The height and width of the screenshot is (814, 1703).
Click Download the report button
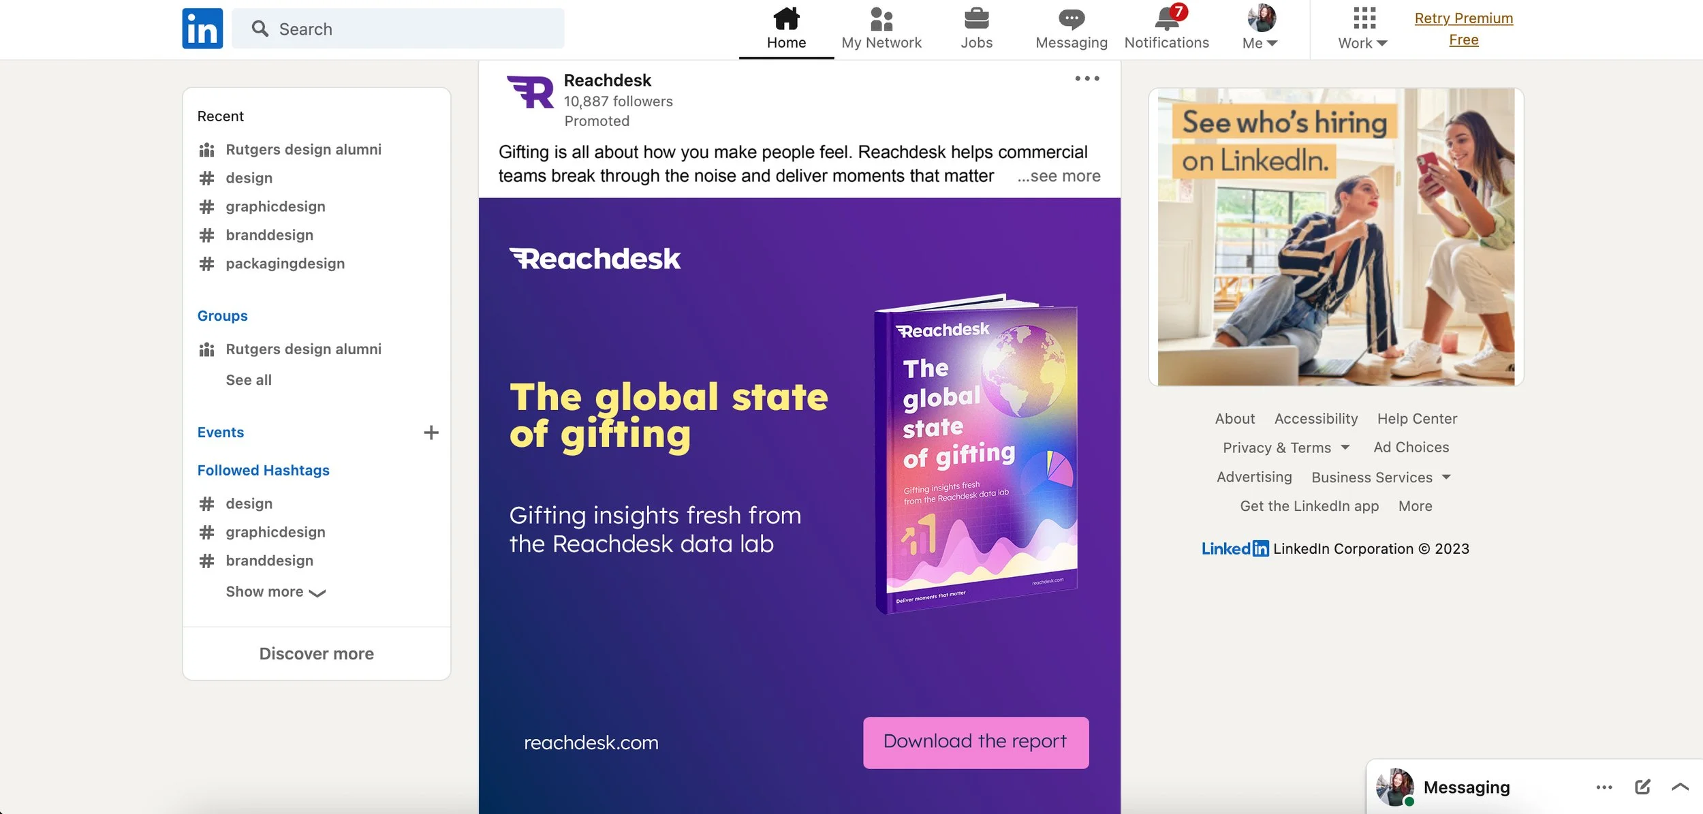click(975, 742)
